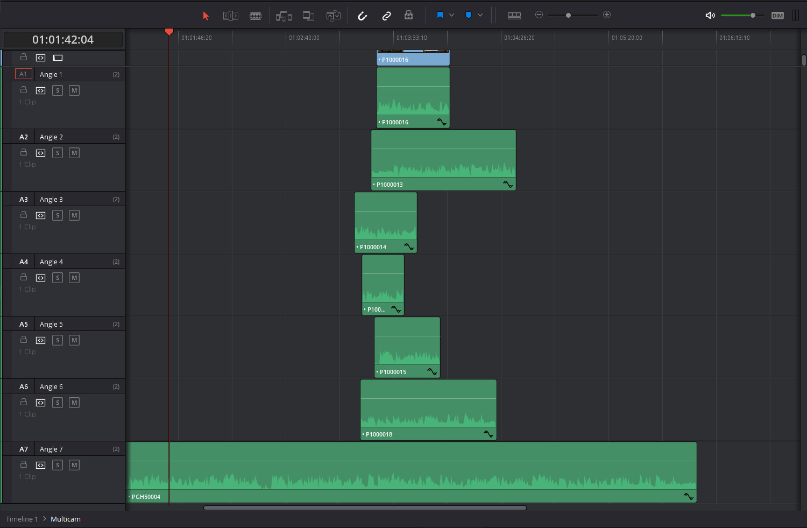
Task: Adjust the monitor volume slider
Action: tap(742, 15)
